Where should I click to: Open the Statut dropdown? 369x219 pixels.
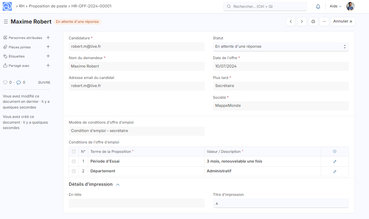281,47
